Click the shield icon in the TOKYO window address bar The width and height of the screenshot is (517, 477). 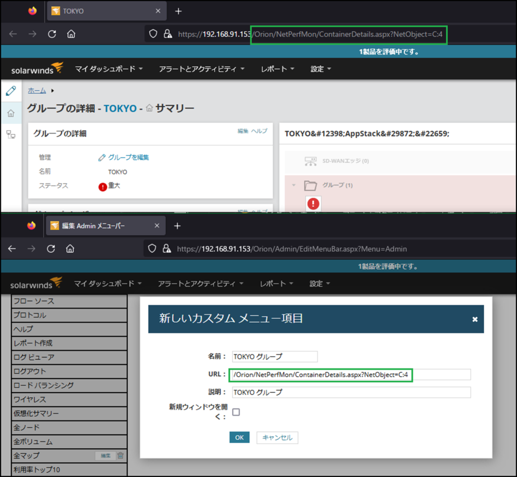click(153, 34)
